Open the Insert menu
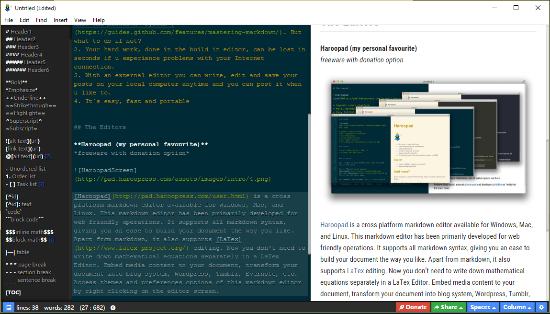Image resolution: width=550 pixels, height=314 pixels. click(x=60, y=20)
